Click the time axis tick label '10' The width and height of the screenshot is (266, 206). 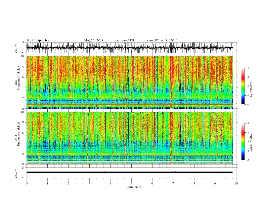(x=236, y=183)
